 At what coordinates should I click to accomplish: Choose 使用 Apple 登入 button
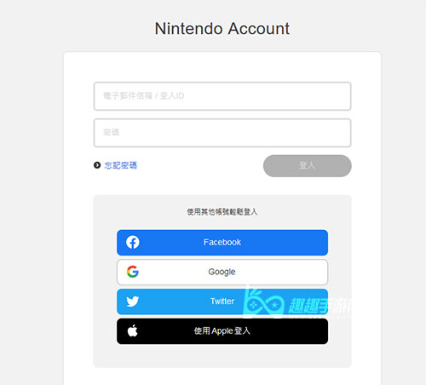pos(222,331)
